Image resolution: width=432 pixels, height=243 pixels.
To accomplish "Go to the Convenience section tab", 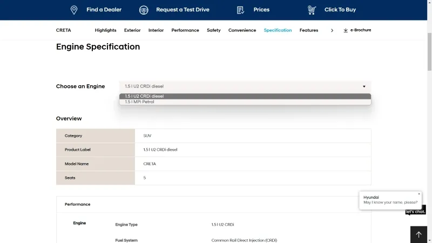I will (242, 30).
